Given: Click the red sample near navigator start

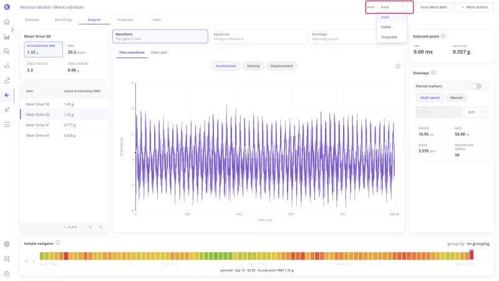Looking at the screenshot, I should point(66,255).
